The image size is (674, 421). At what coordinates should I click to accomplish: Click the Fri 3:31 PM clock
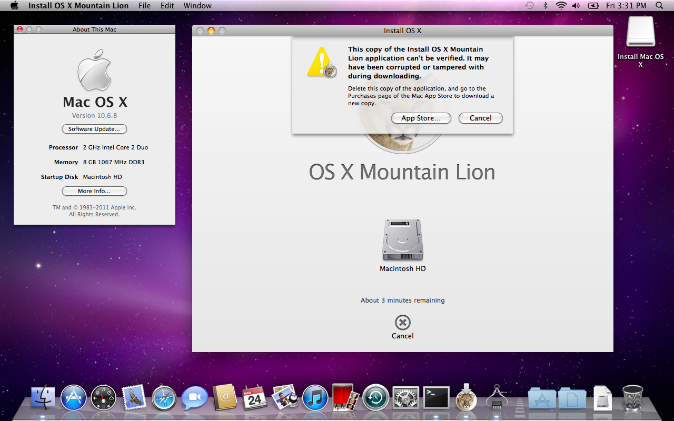pos(626,6)
